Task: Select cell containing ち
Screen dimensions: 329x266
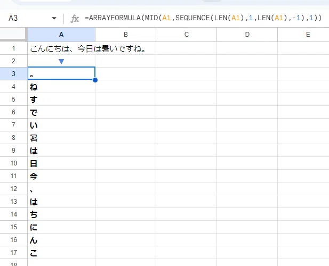Action: click(x=61, y=214)
